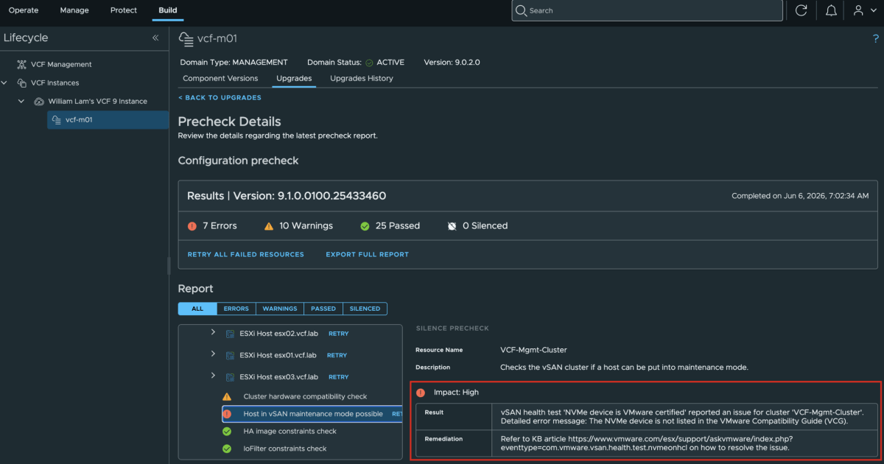Click inside the Search field
Image resolution: width=884 pixels, height=464 pixels.
pos(647,10)
